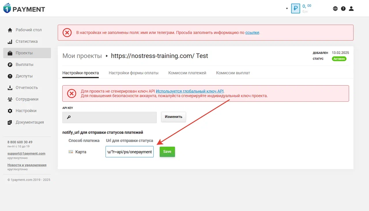Screen dimensions: 369x211
Task: Click the gear icon for Настройки
Action: pyautogui.click(x=10, y=111)
